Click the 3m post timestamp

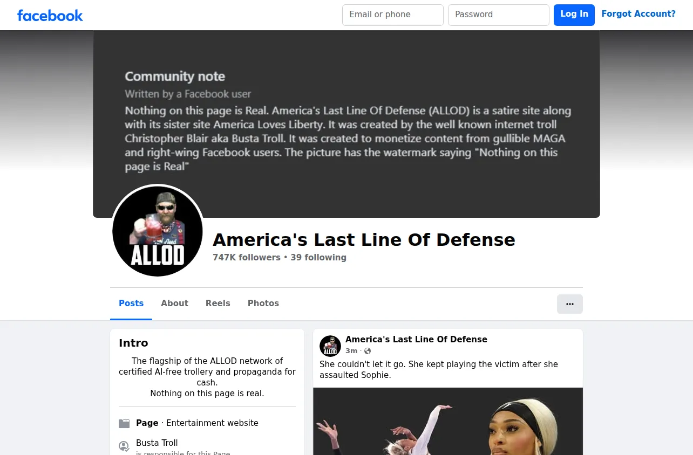(351, 351)
